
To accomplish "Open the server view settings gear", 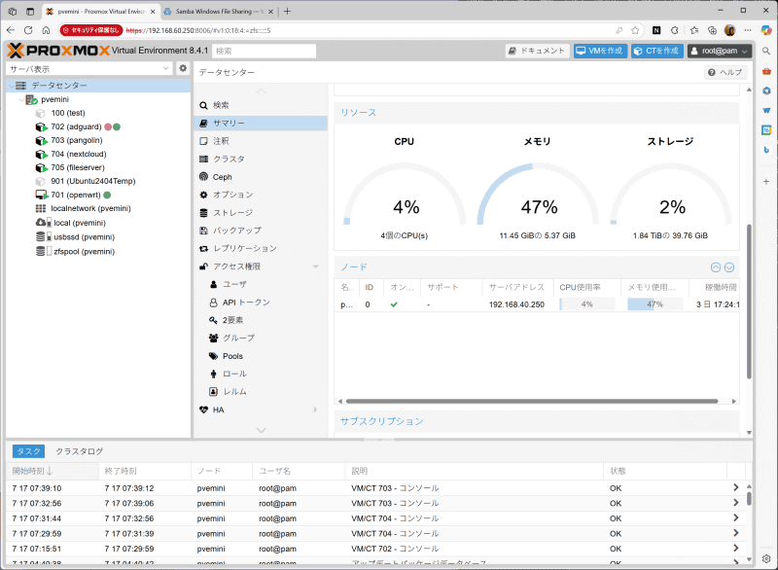I will click(x=183, y=68).
